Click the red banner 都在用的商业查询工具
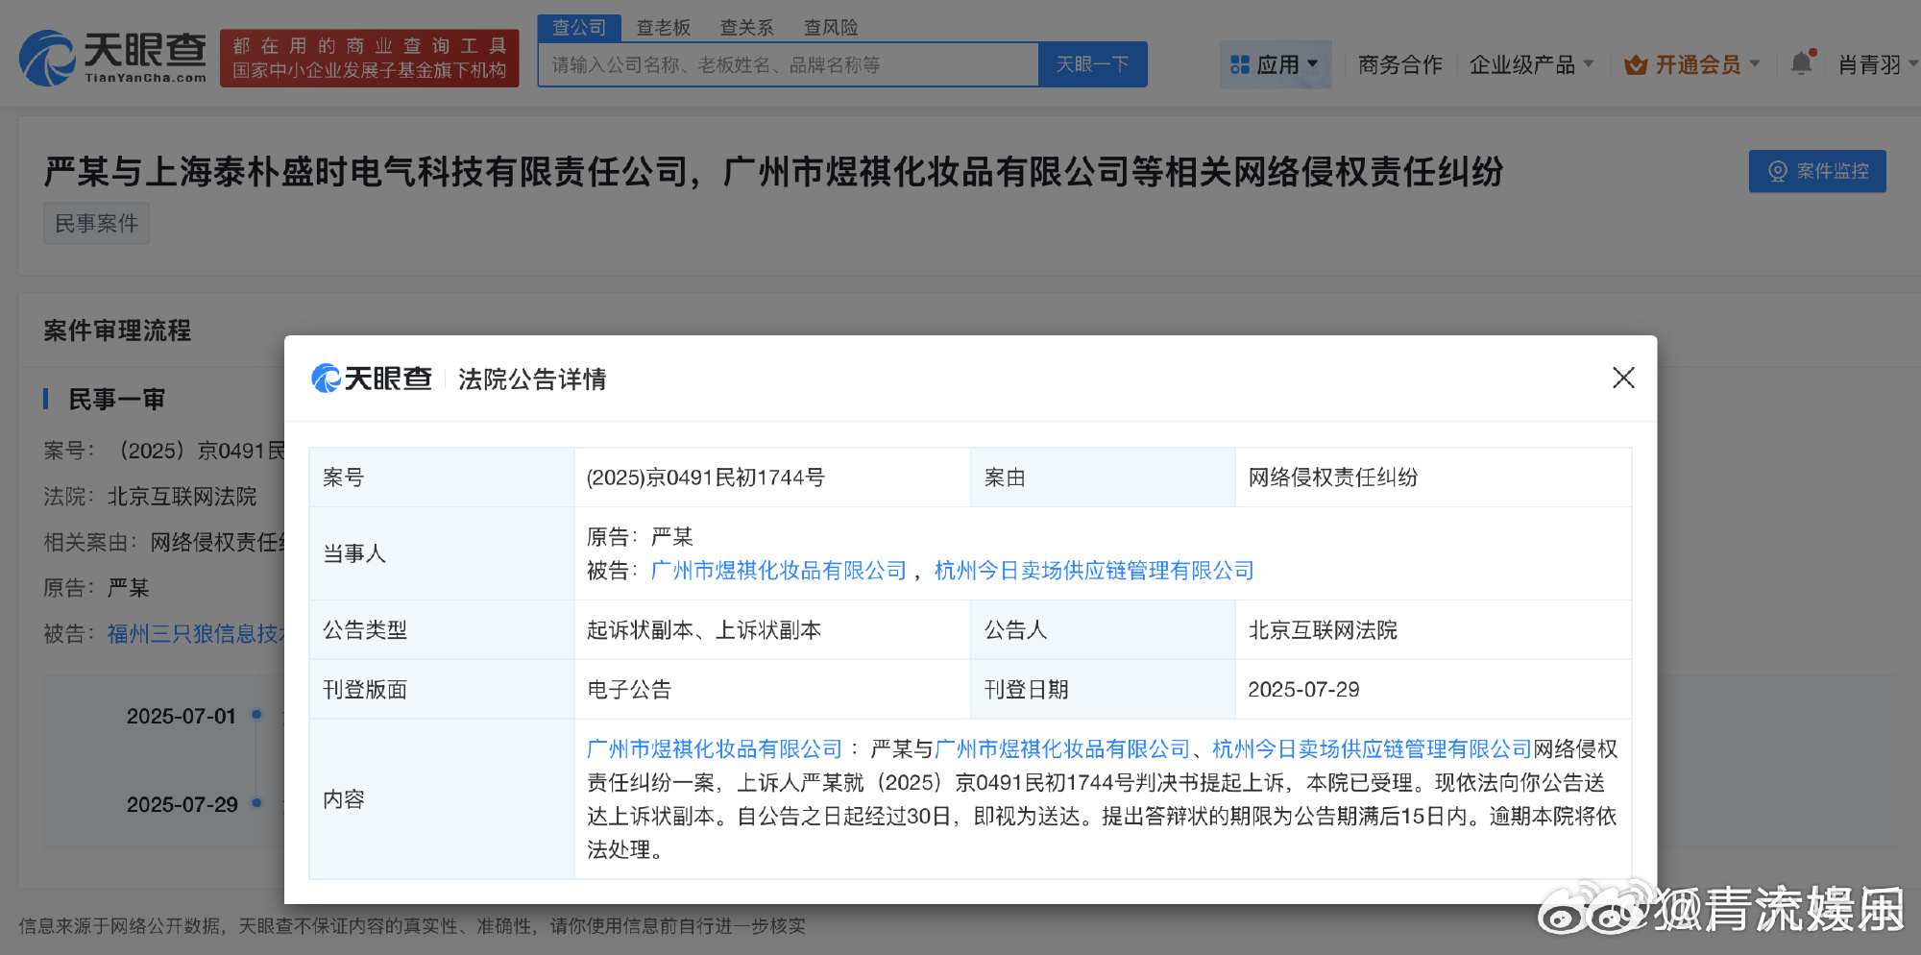Screen dimensions: 1921x955 (x=370, y=58)
